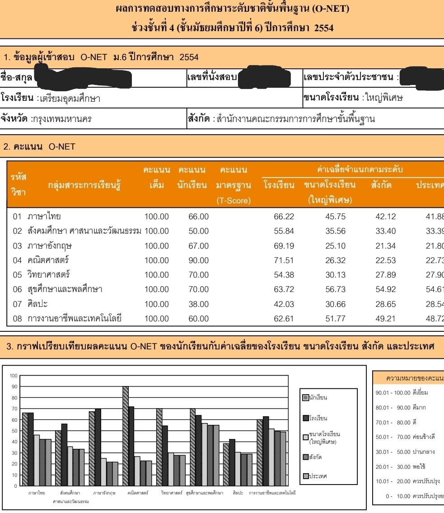This screenshot has width=444, height=513.
Task: Click subject code 04 in the table
Action: click(x=17, y=260)
